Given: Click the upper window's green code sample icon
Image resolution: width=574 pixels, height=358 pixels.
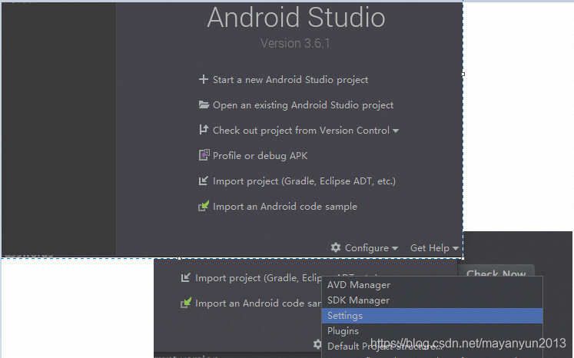Looking at the screenshot, I should [x=204, y=206].
